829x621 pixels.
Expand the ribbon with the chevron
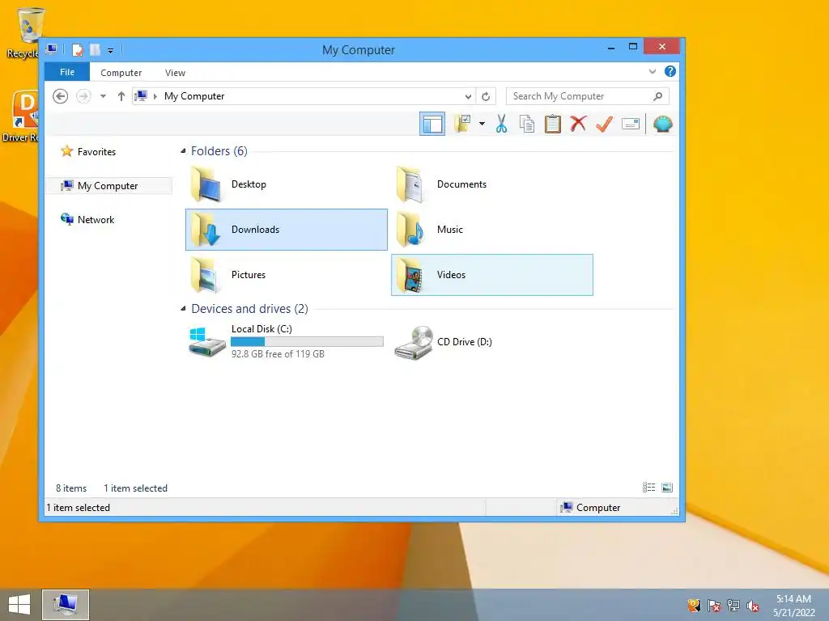[x=652, y=71]
